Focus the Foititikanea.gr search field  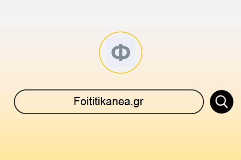click(x=109, y=102)
